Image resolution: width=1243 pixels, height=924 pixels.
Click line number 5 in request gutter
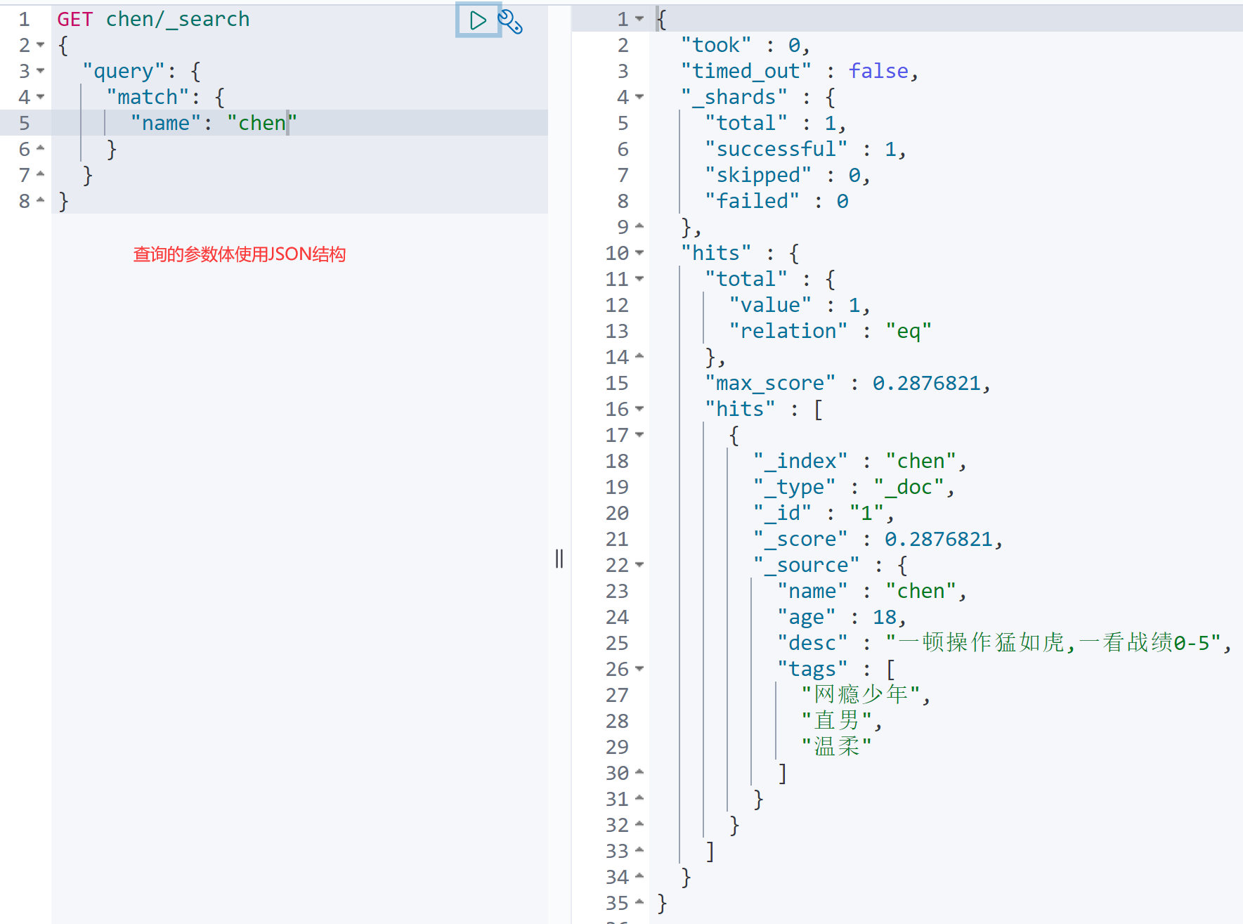25,123
